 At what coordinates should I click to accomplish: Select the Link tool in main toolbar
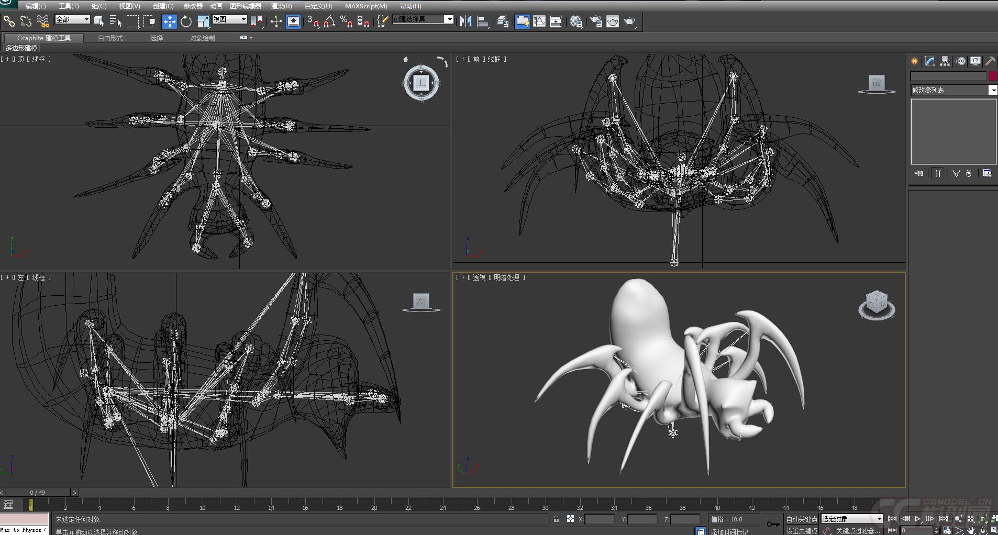(x=9, y=21)
